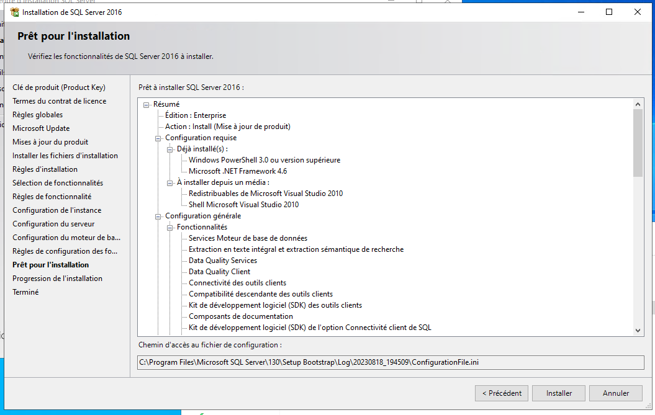Open the Configuration du serveur step
Image resolution: width=655 pixels, height=415 pixels.
click(53, 224)
